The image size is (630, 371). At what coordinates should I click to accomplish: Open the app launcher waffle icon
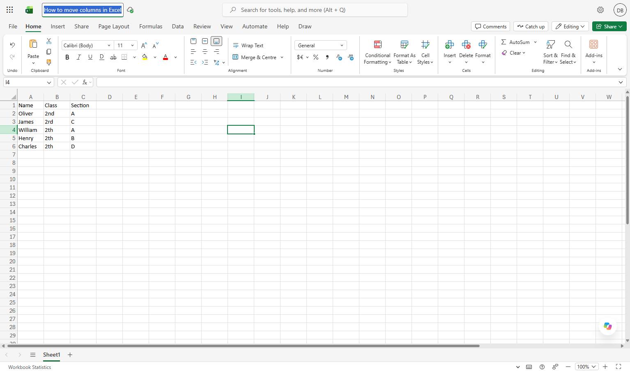[x=10, y=10]
